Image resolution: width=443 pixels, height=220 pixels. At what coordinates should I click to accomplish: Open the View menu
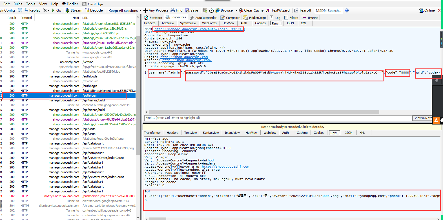43,4
